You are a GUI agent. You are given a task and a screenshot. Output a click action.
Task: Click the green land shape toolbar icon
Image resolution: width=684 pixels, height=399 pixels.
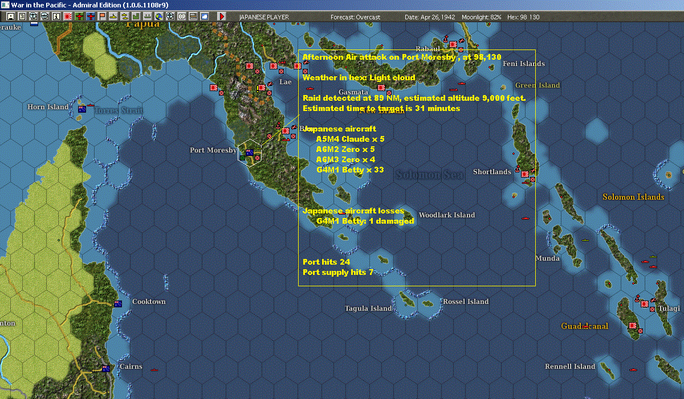click(x=136, y=17)
